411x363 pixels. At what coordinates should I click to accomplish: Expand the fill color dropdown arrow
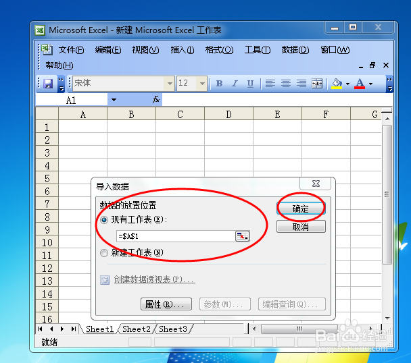coord(348,84)
